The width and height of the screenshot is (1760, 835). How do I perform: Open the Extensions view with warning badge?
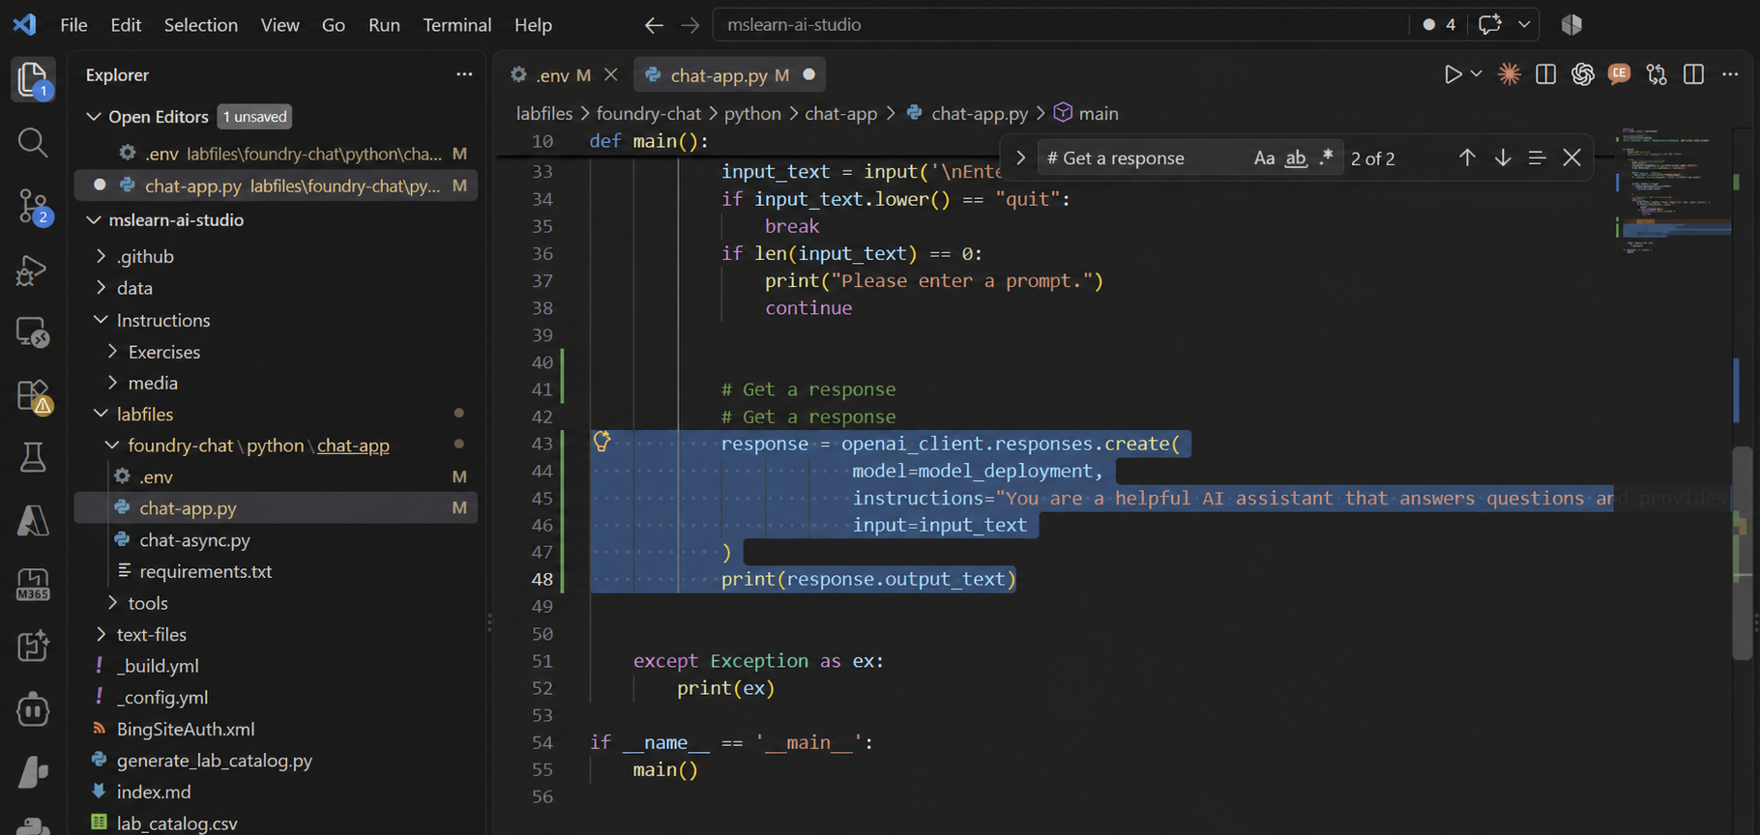(x=33, y=396)
